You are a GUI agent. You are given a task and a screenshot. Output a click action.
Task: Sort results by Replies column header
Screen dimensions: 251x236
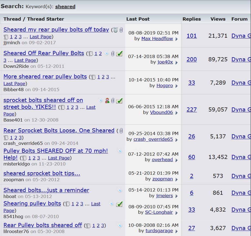click(x=191, y=19)
